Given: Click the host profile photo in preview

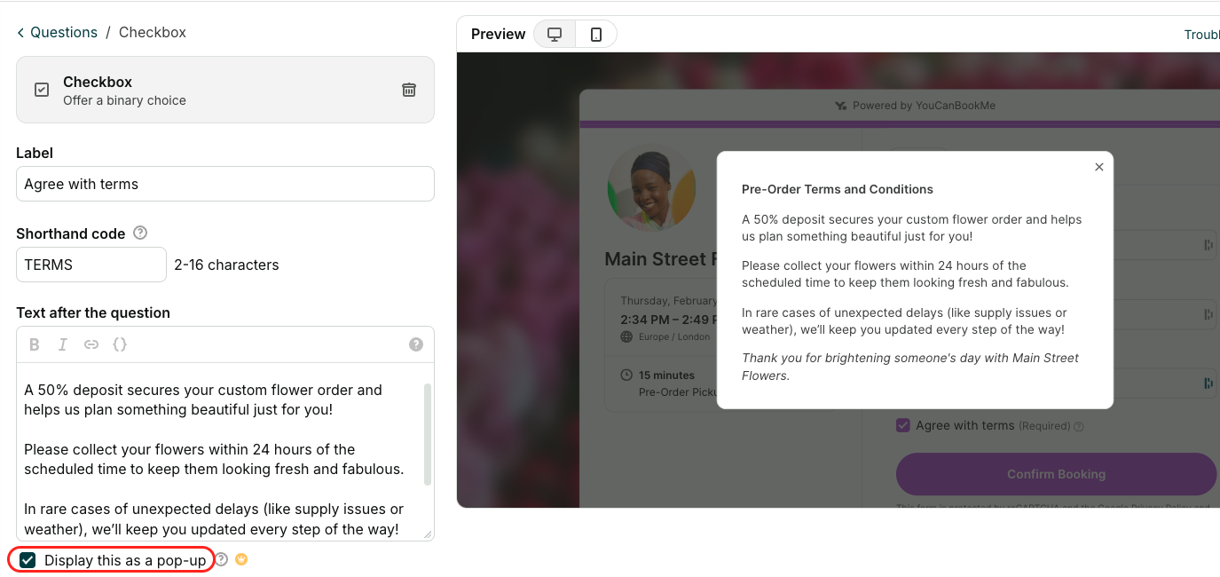Looking at the screenshot, I should pos(652,188).
